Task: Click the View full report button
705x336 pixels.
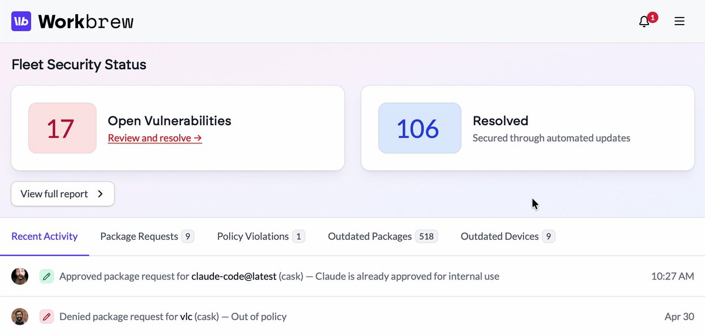Action: 63,194
